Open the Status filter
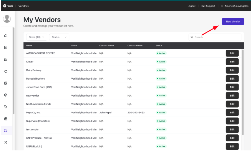The height and width of the screenshot is (151, 251). 56,37
